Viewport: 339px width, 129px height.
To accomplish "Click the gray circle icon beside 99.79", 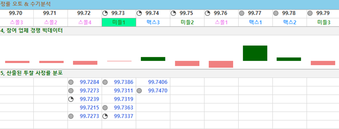I will point(310,13).
